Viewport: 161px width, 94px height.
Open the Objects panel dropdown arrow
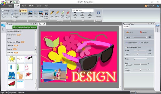coord(31,24)
